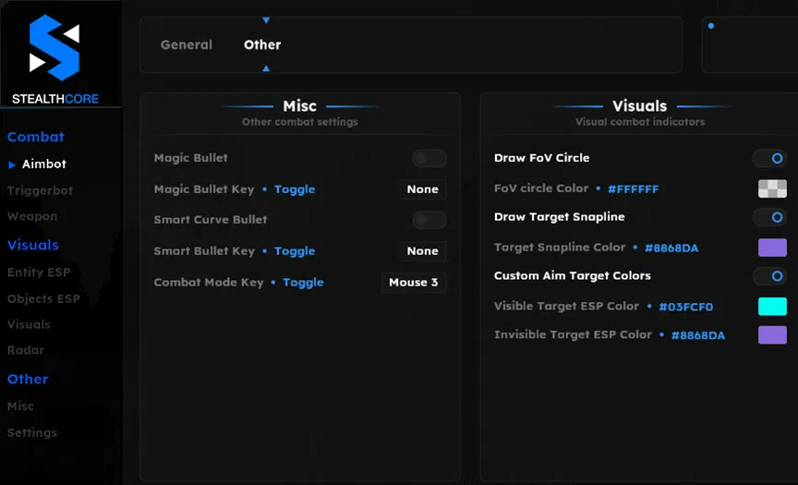Pick the Invisible Target ESP color swatch
Viewport: 798px width, 485px height.
(772, 334)
